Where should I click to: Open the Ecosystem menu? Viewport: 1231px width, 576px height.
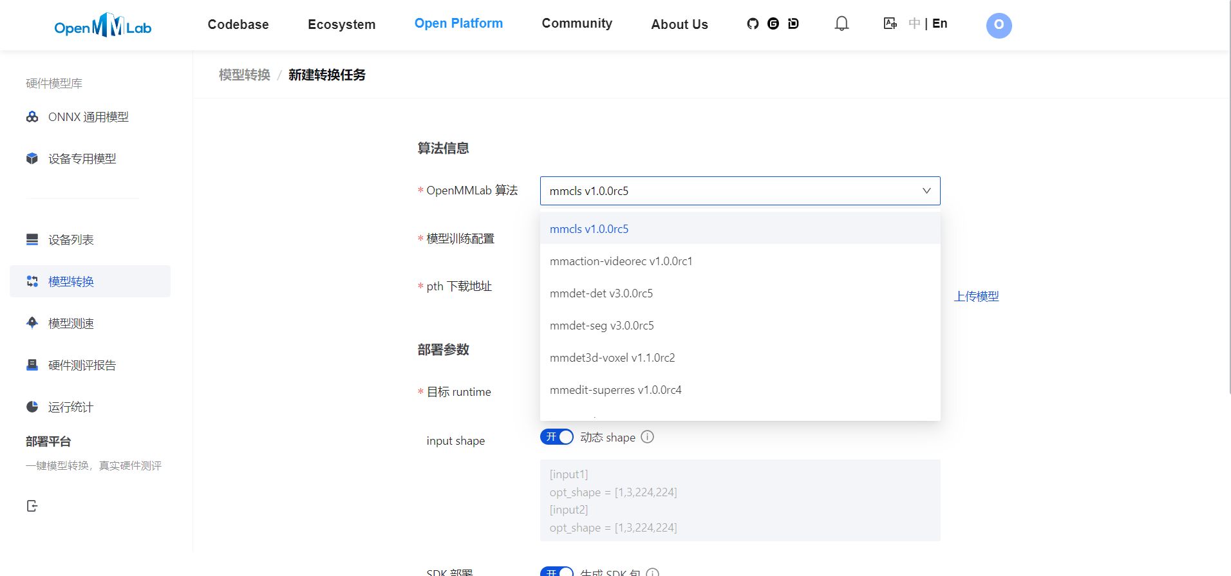342,24
